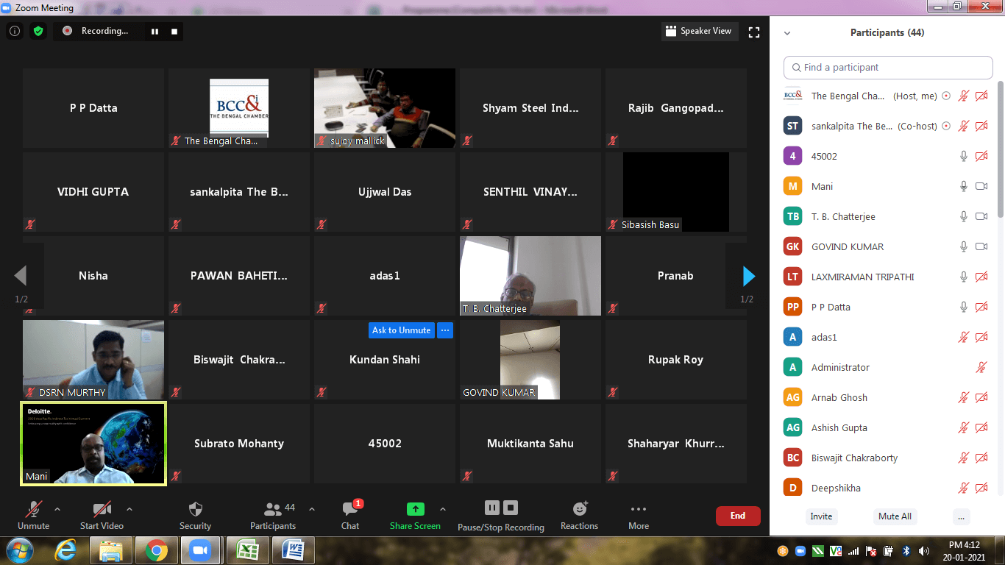Viewport: 1005px width, 565px height.
Task: Open Excel from taskbar
Action: (247, 550)
